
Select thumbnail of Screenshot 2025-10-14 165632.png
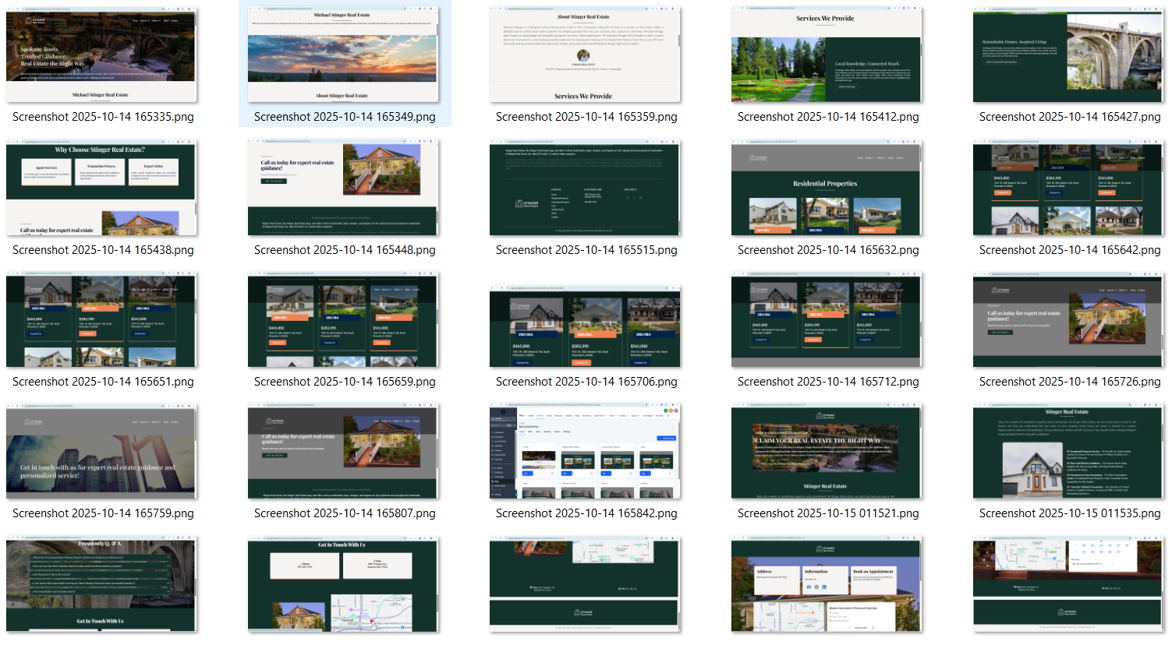(x=827, y=188)
